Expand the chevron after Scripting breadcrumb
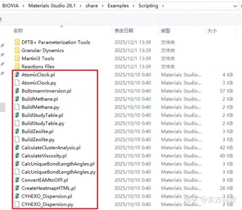This screenshot has width=242, height=210. pos(163,6)
